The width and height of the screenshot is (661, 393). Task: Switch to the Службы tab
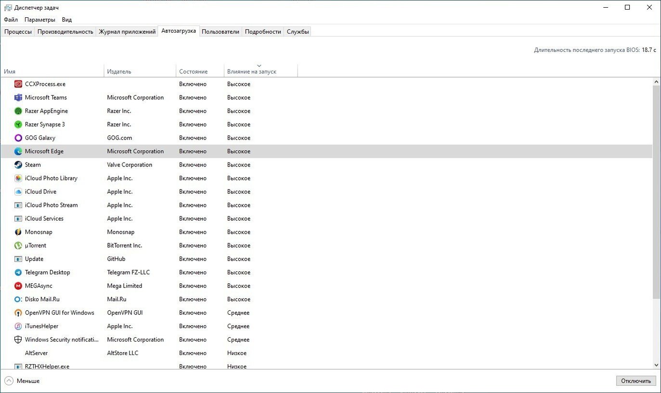298,32
